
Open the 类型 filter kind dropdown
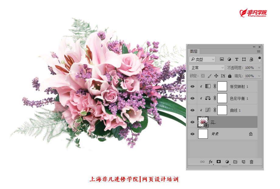click(x=202, y=59)
